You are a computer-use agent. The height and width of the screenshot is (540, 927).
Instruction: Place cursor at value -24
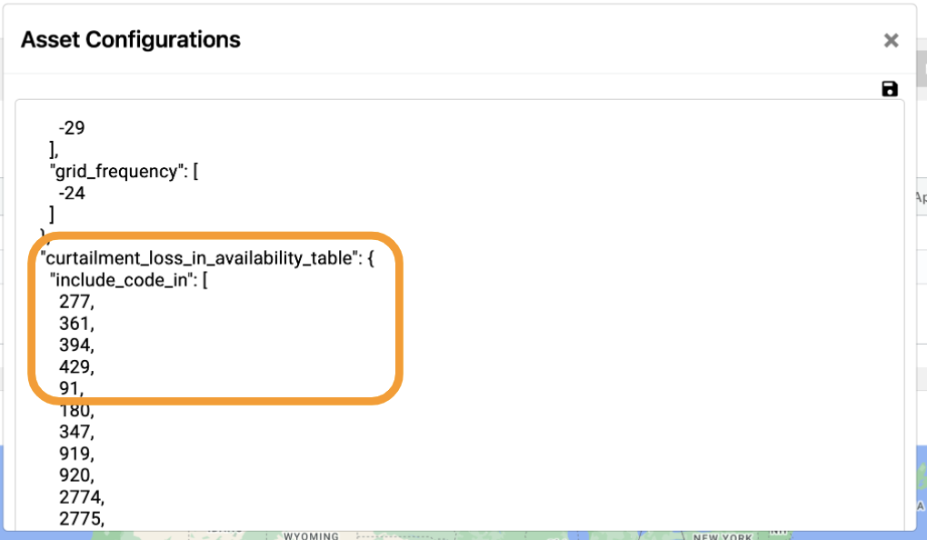coord(72,193)
